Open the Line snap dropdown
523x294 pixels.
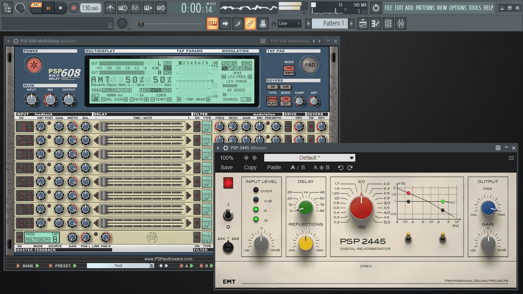(x=289, y=24)
